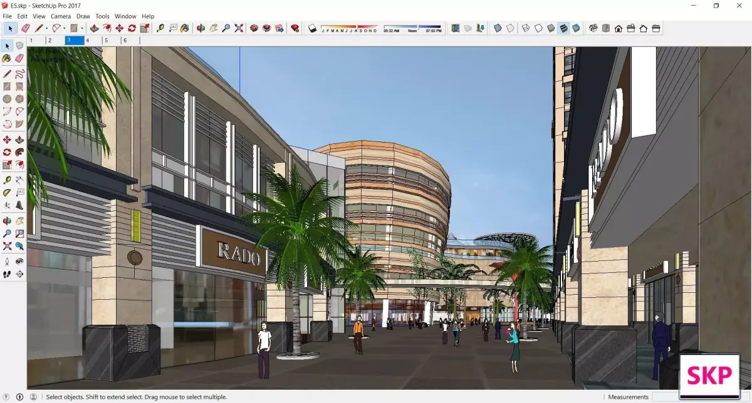Select the Rotated Rectangle tool

point(19,86)
